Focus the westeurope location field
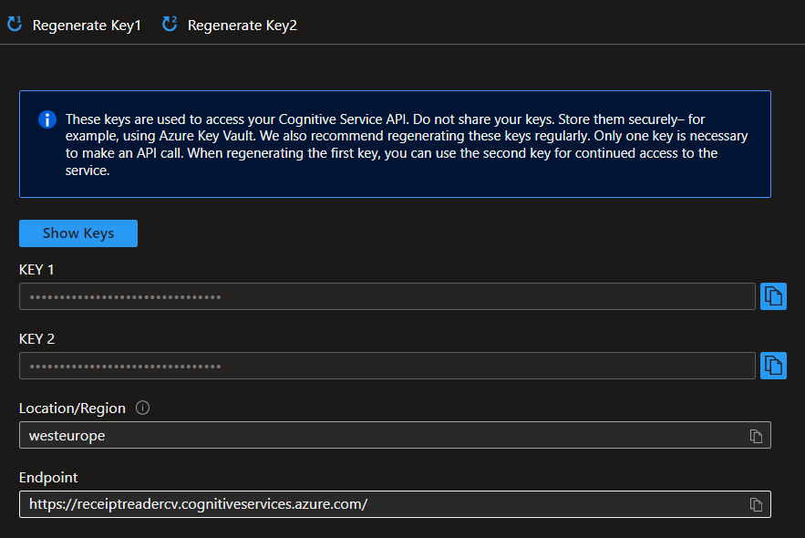 (383, 436)
